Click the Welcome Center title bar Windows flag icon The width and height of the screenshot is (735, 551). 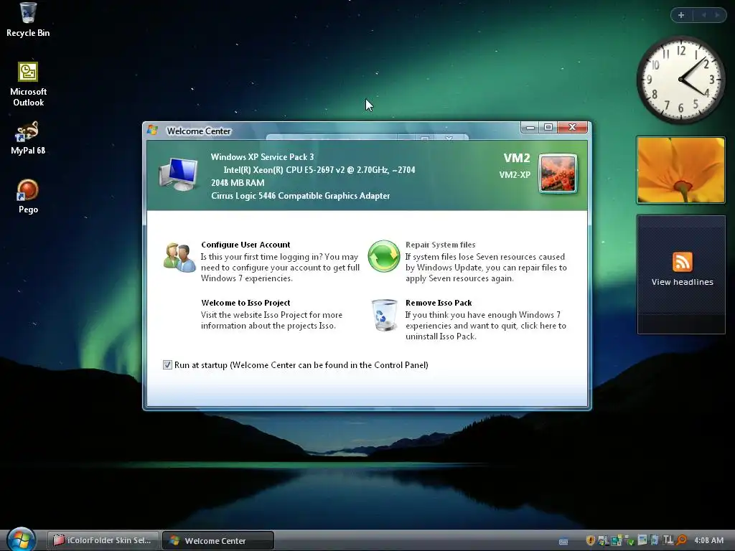coord(152,130)
